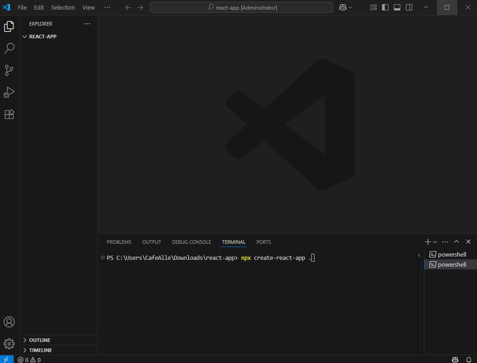477x363 pixels.
Task: Switch to the PORTS tab
Action: click(x=263, y=242)
